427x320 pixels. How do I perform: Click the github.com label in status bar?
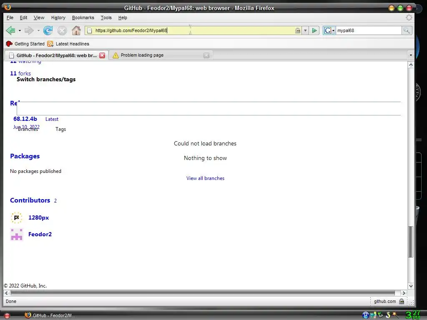pos(385,301)
